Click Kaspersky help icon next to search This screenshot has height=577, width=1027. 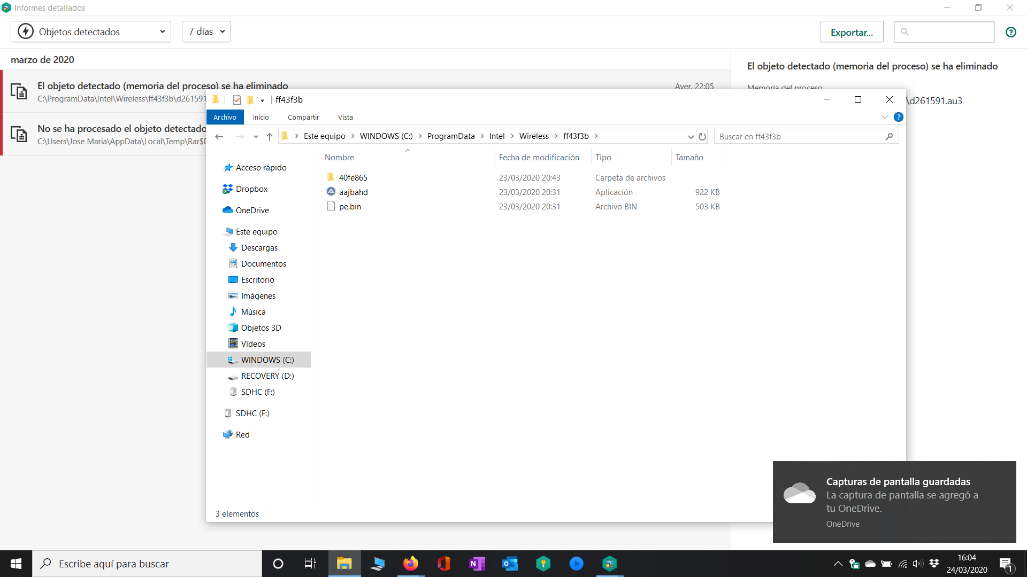click(x=1010, y=32)
